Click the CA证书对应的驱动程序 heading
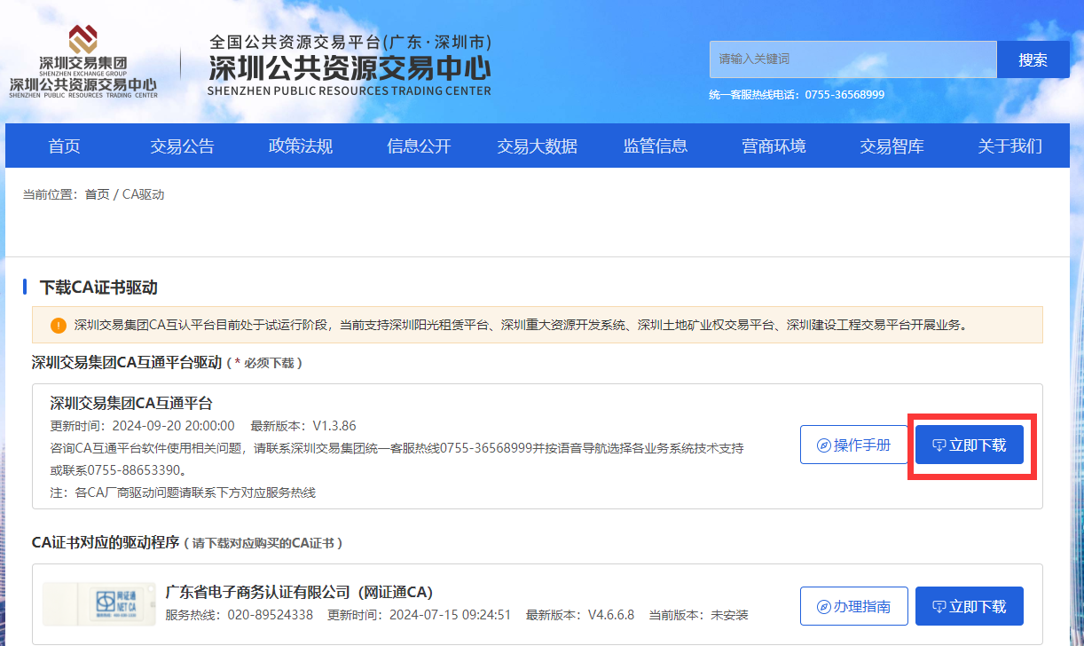1084x646 pixels. tap(106, 542)
